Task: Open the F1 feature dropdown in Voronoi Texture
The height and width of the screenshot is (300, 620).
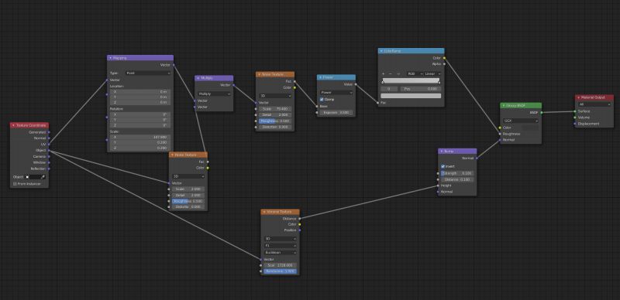Action: click(281, 246)
